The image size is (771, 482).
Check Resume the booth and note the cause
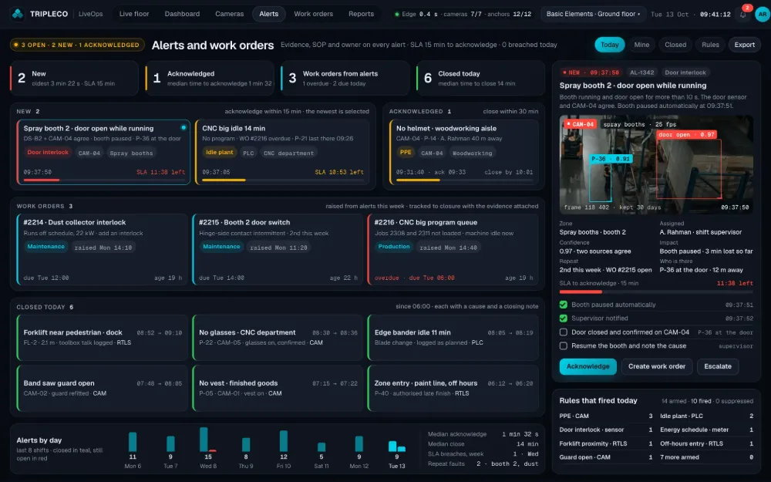point(564,345)
